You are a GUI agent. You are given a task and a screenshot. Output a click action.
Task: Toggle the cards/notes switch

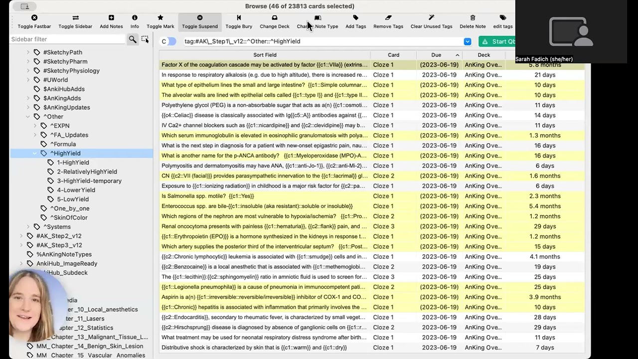(168, 41)
